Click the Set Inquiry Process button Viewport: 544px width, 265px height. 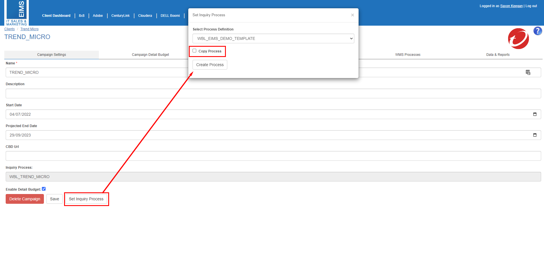[86, 199]
